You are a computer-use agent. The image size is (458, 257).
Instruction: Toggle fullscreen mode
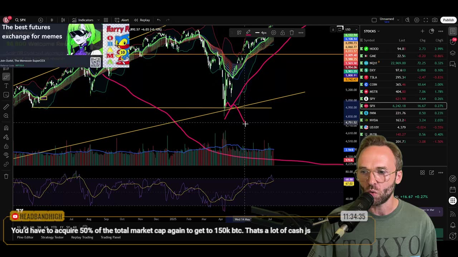point(426,20)
